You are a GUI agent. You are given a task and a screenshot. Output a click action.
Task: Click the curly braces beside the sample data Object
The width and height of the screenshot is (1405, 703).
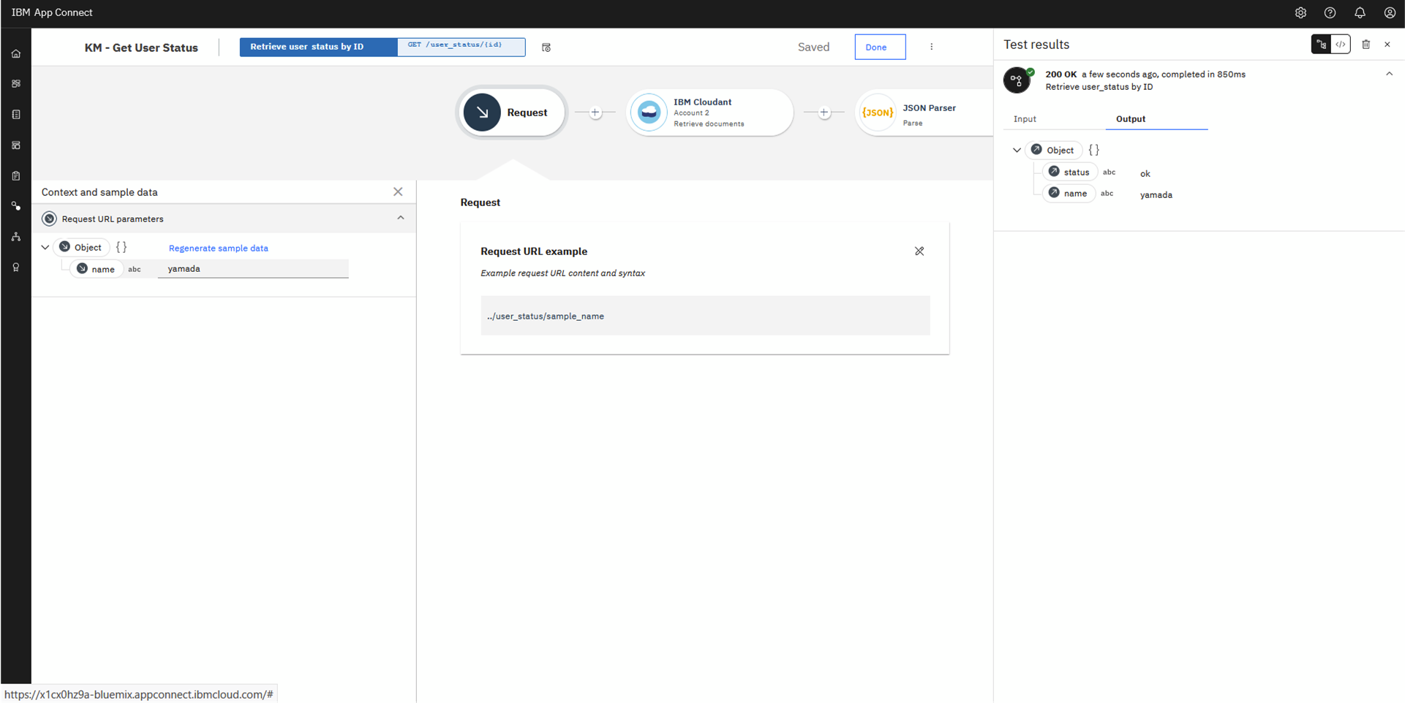(121, 247)
